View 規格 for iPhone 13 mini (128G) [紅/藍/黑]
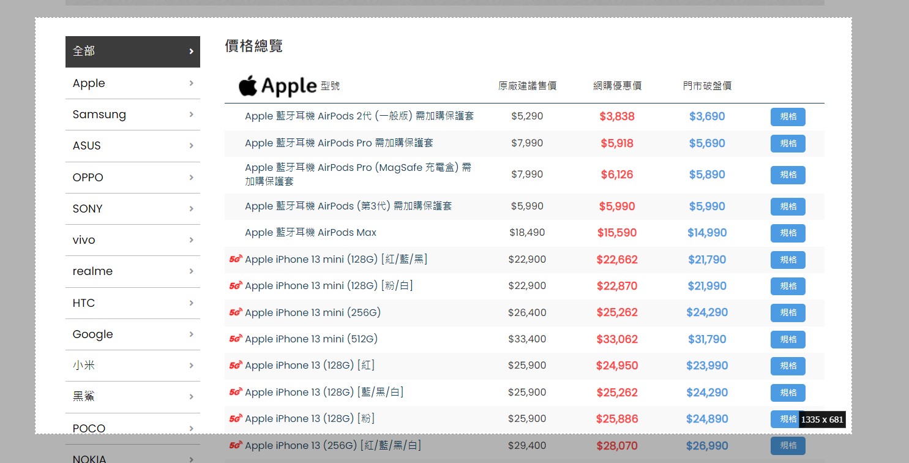This screenshot has height=463, width=909. click(x=788, y=260)
